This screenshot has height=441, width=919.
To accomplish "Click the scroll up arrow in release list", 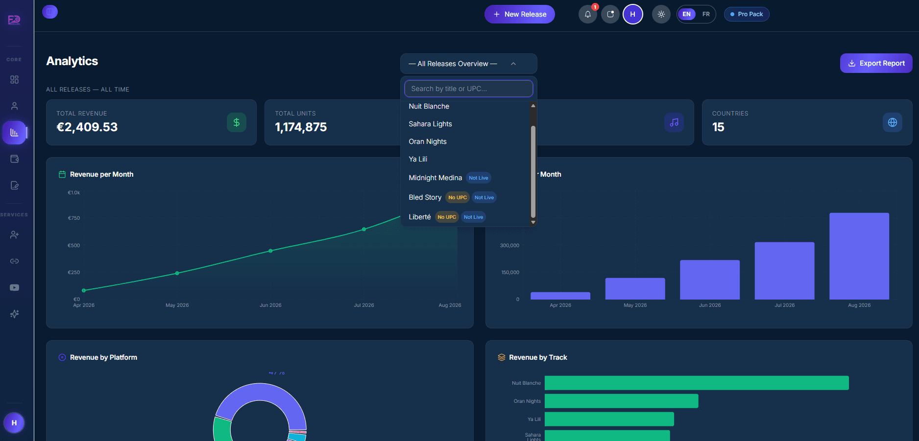I will pyautogui.click(x=533, y=106).
